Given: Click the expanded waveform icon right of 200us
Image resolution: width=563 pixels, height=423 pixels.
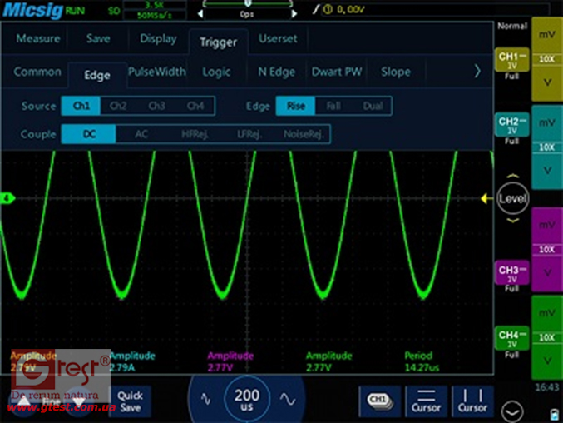Looking at the screenshot, I should coord(288,398).
